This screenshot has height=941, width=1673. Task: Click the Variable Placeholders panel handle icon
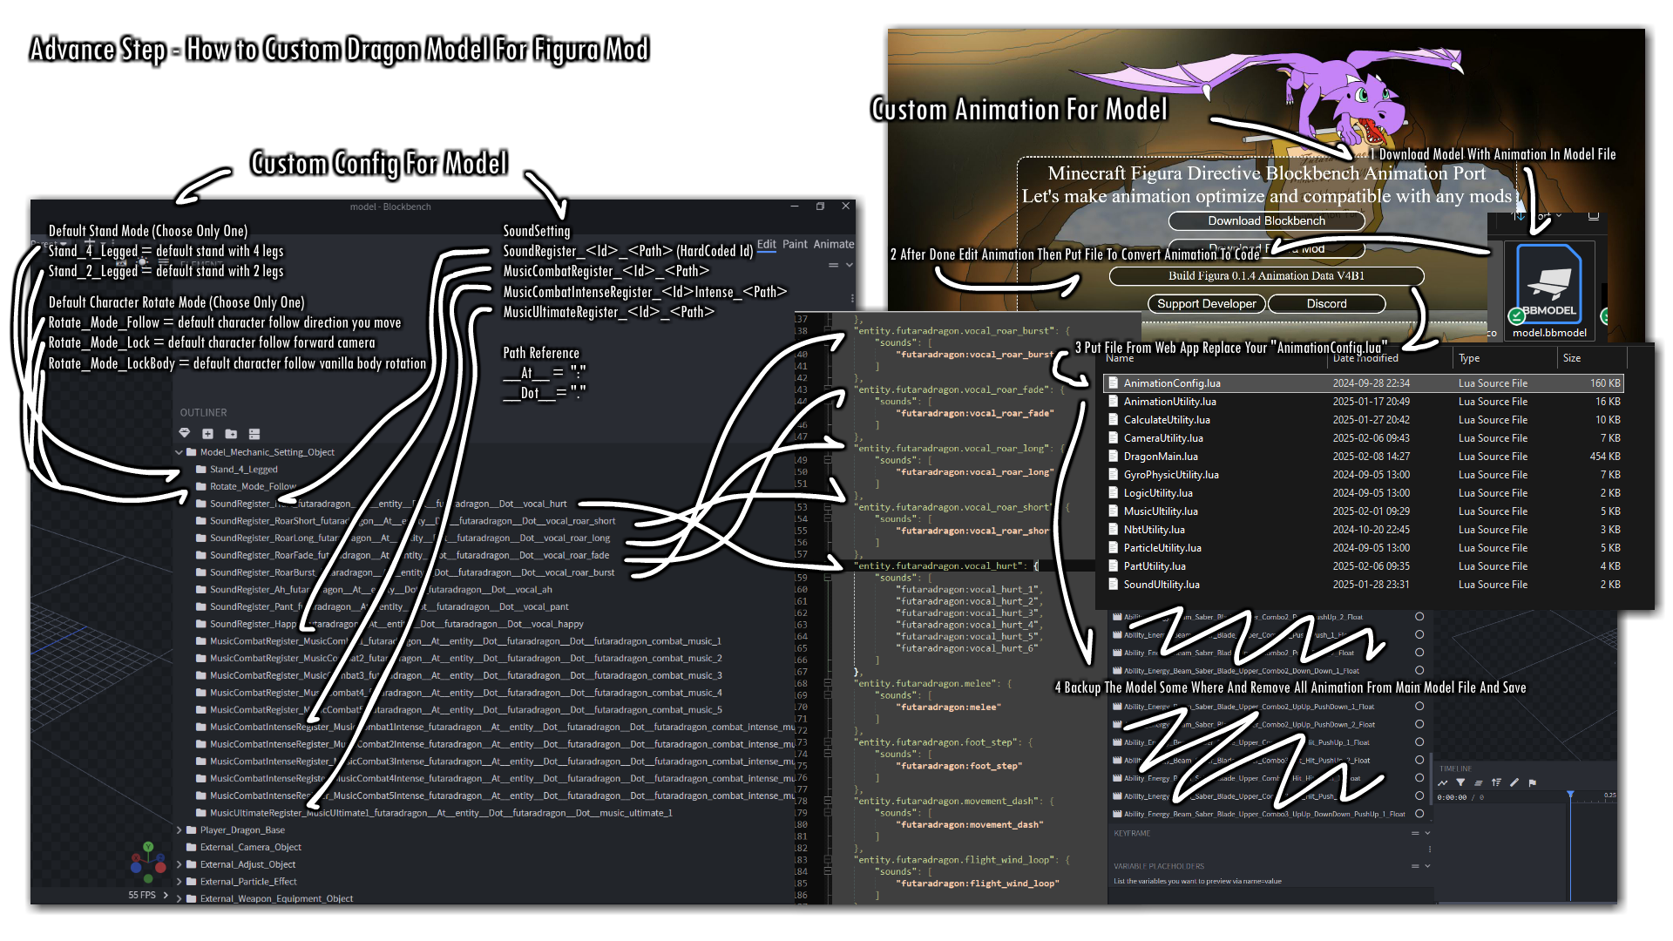tap(1415, 866)
